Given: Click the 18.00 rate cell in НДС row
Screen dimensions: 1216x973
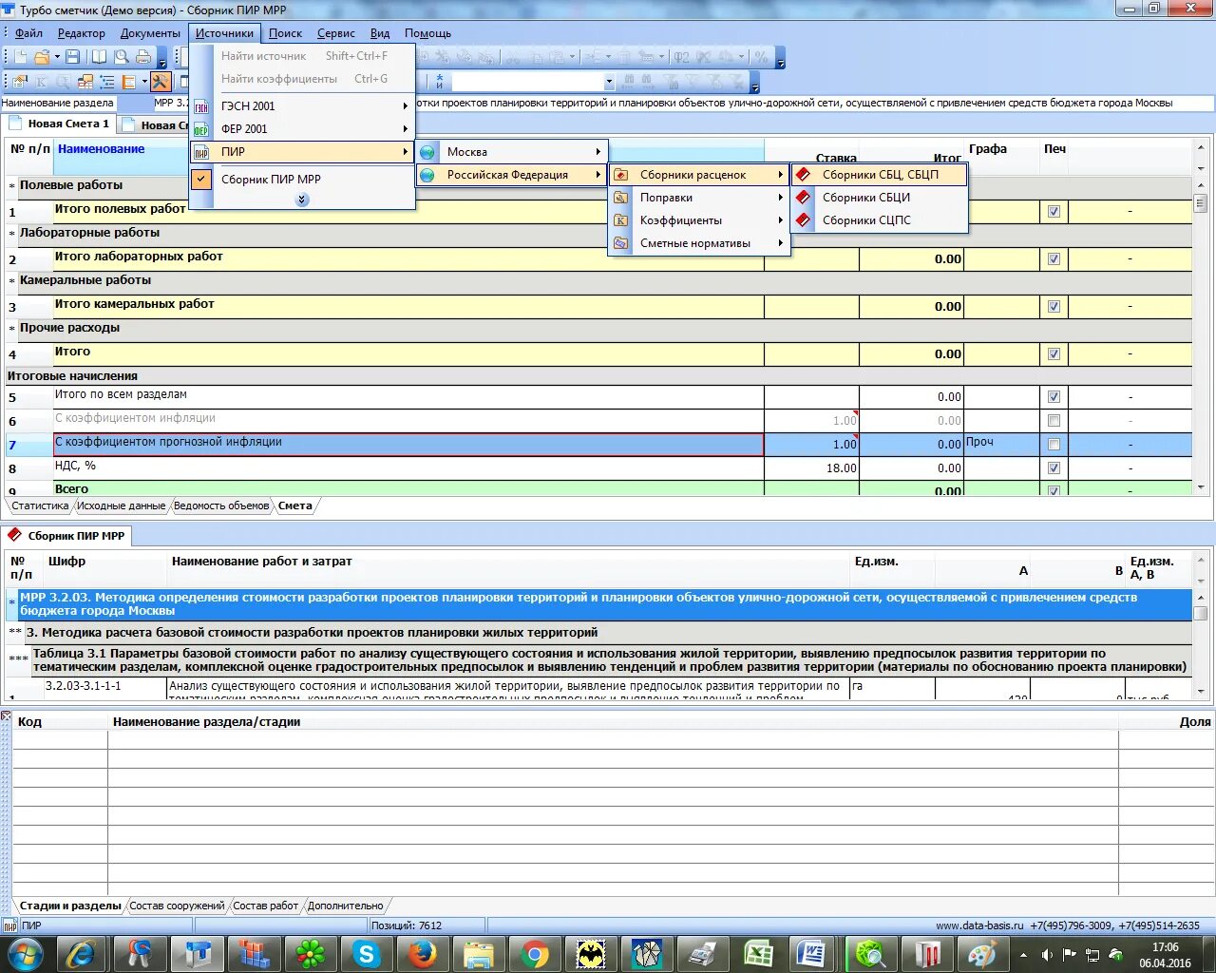Looking at the screenshot, I should [811, 467].
